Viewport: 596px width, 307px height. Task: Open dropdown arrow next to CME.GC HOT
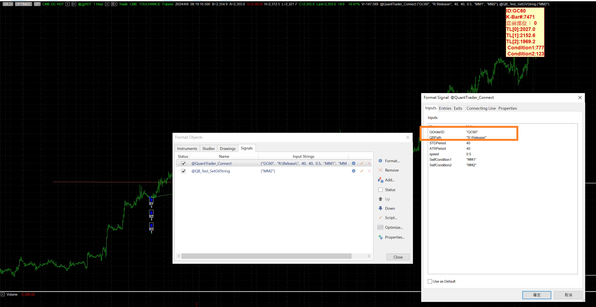point(67,4)
